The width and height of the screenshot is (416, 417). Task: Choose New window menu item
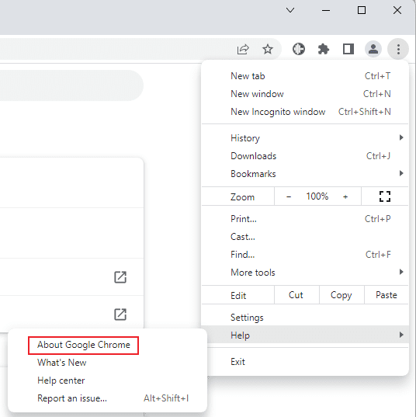coord(305,94)
